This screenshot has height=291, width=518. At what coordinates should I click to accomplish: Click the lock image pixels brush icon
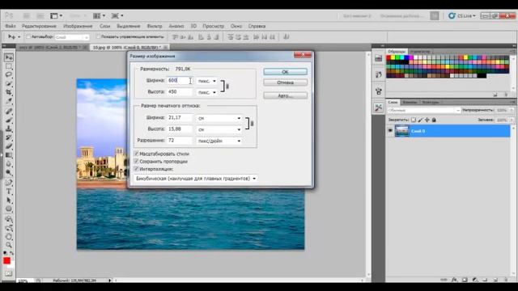coord(420,120)
